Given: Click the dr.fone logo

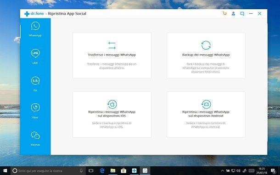Looking at the screenshot, I should click(x=34, y=14).
